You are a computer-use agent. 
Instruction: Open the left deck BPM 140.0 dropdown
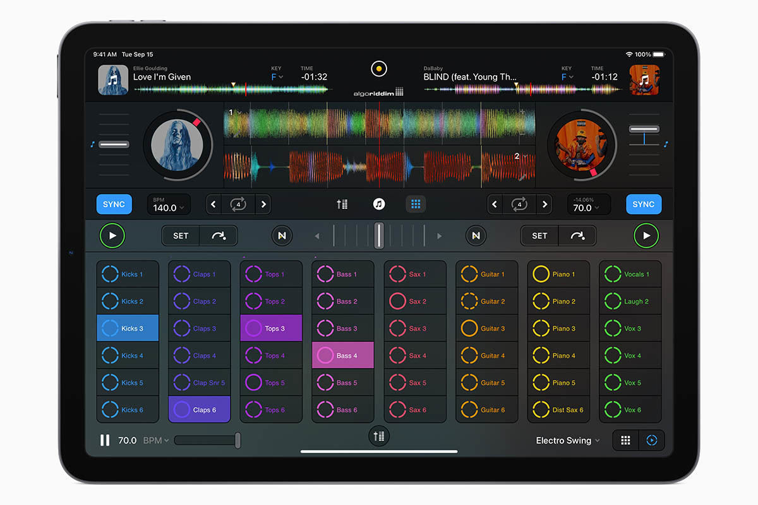pos(169,205)
